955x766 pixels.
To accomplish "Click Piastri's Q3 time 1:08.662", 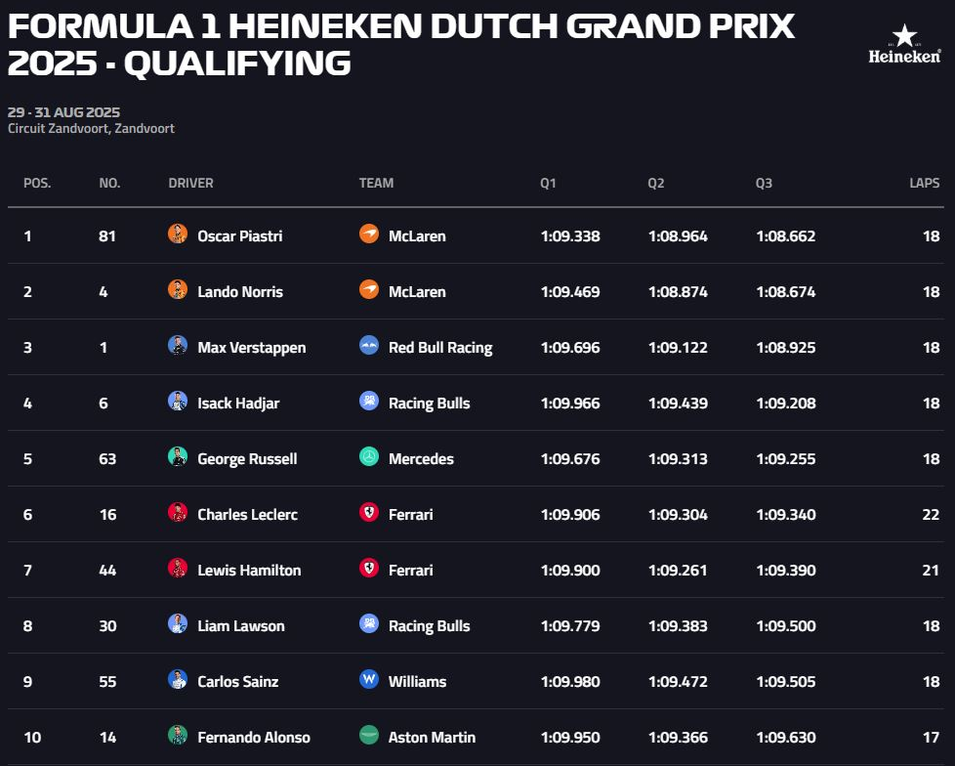I will coord(785,235).
